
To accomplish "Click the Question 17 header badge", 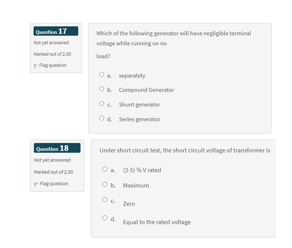I will [56, 31].
